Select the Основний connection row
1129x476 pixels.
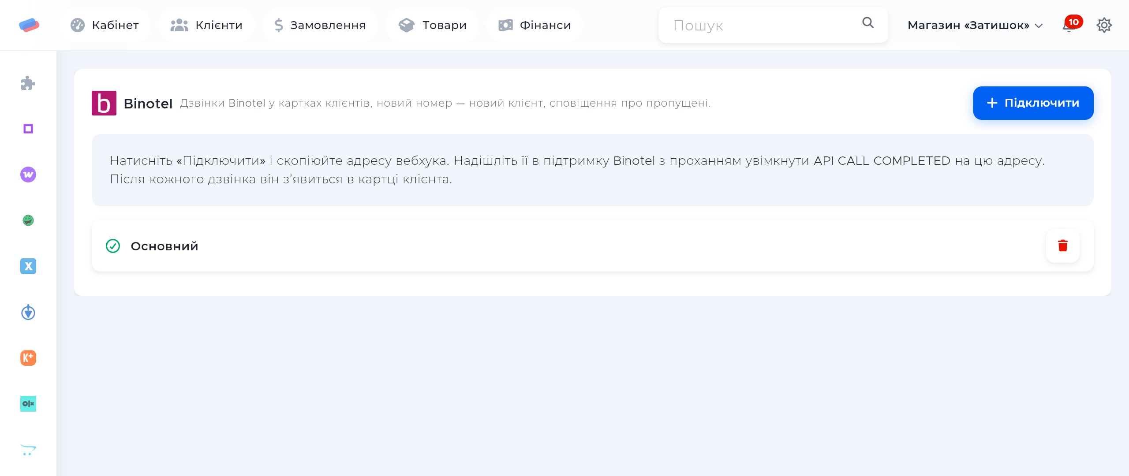coord(592,246)
